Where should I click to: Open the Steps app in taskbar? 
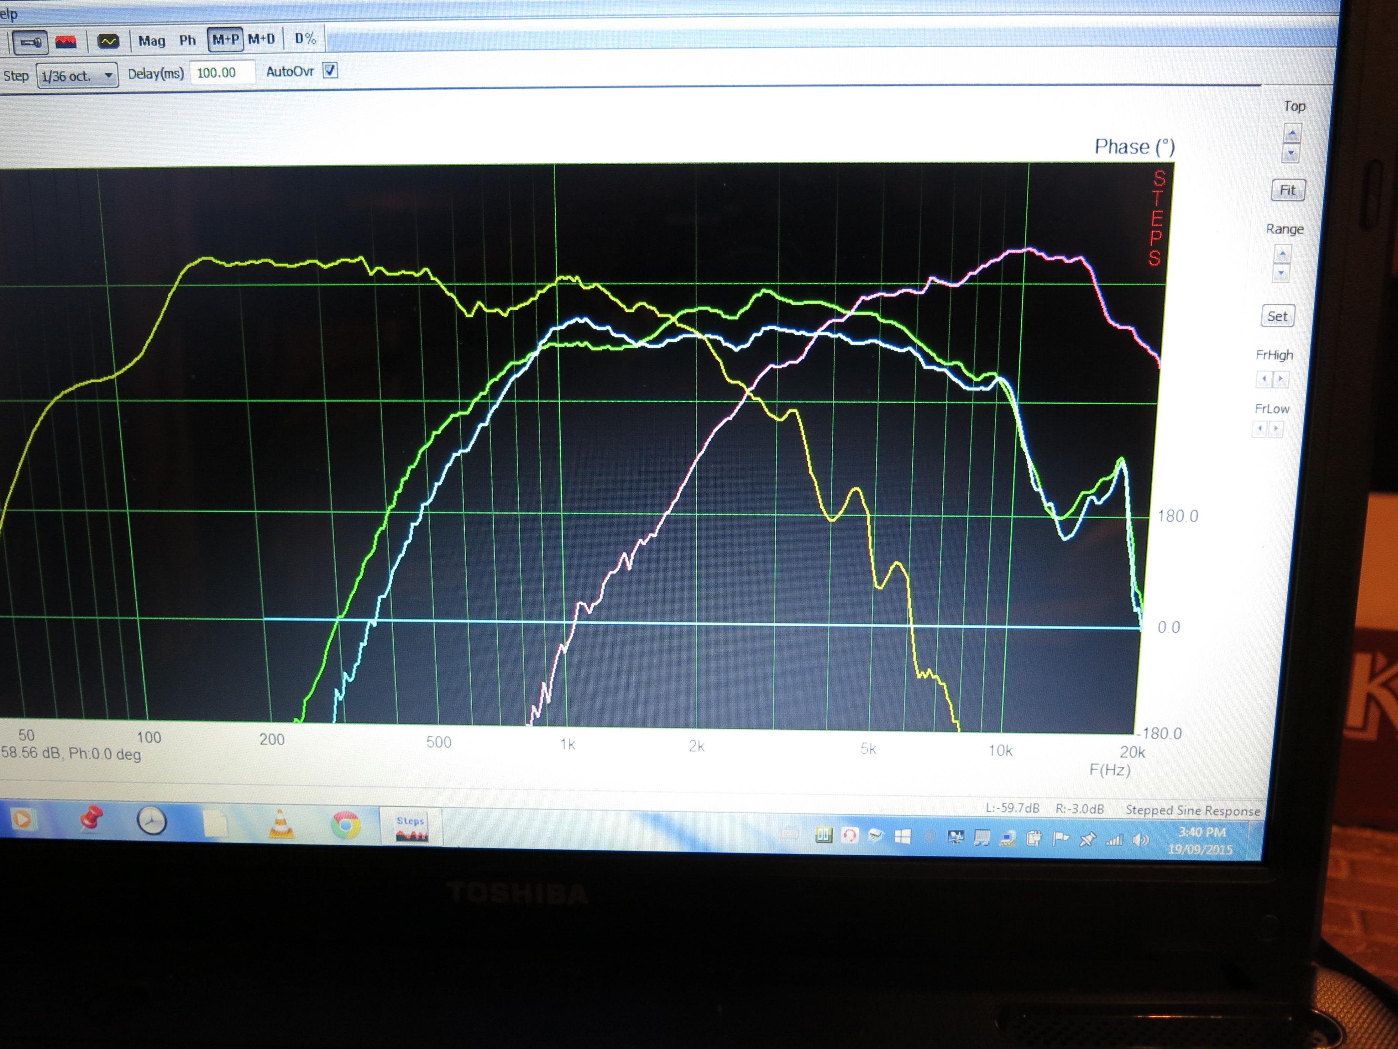[x=411, y=828]
